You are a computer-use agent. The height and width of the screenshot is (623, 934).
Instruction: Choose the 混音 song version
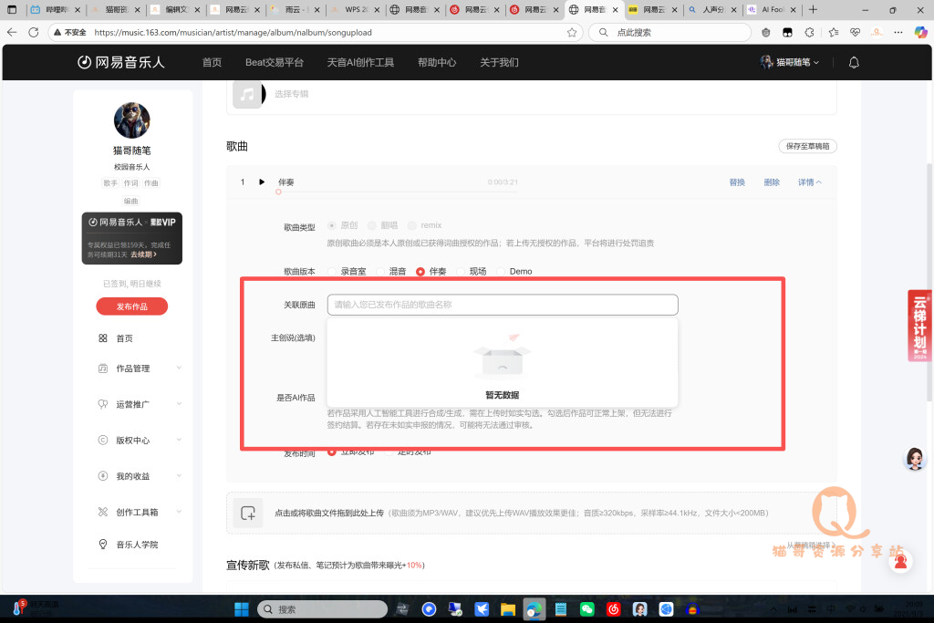380,272
